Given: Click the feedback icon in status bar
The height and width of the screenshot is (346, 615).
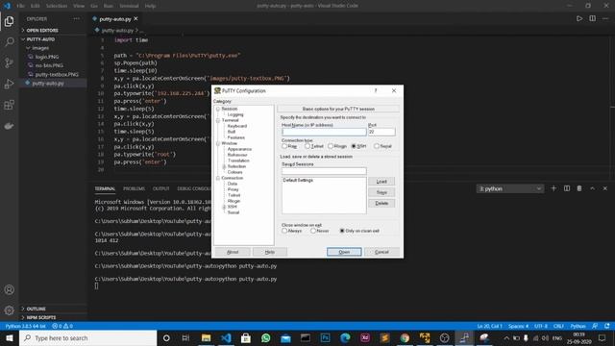Looking at the screenshot, I should pos(595,326).
